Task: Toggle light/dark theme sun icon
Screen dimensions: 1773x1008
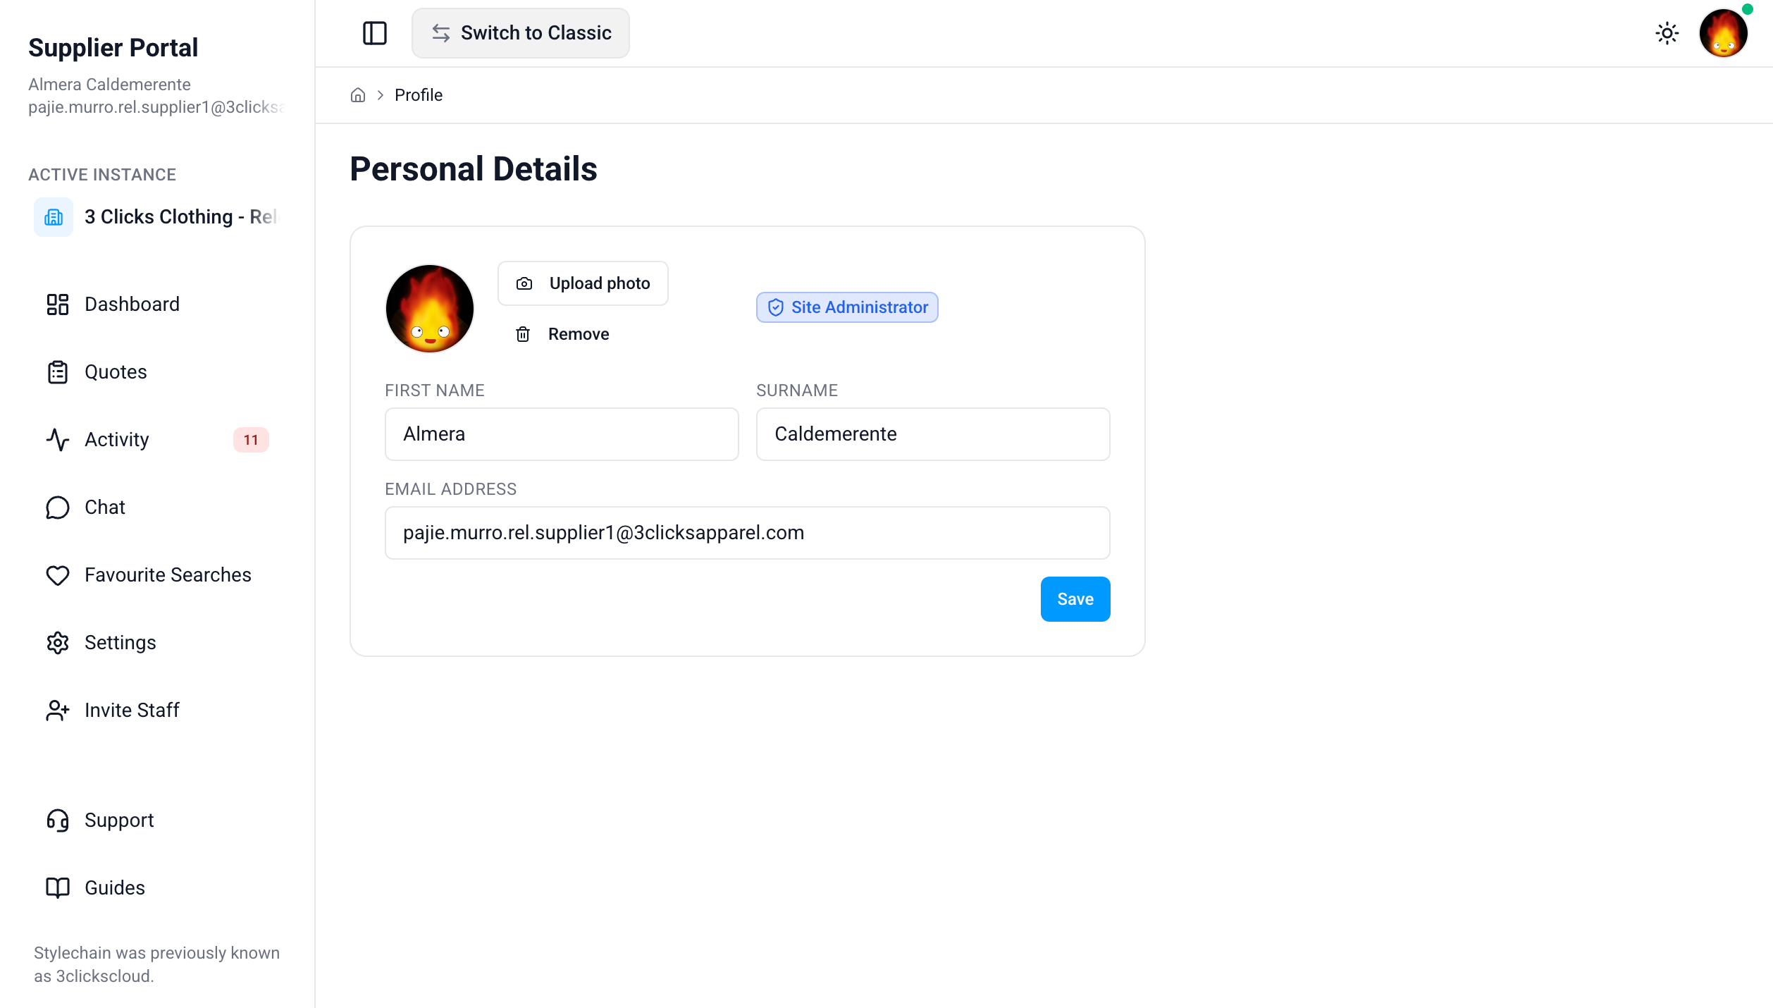Action: (x=1667, y=33)
